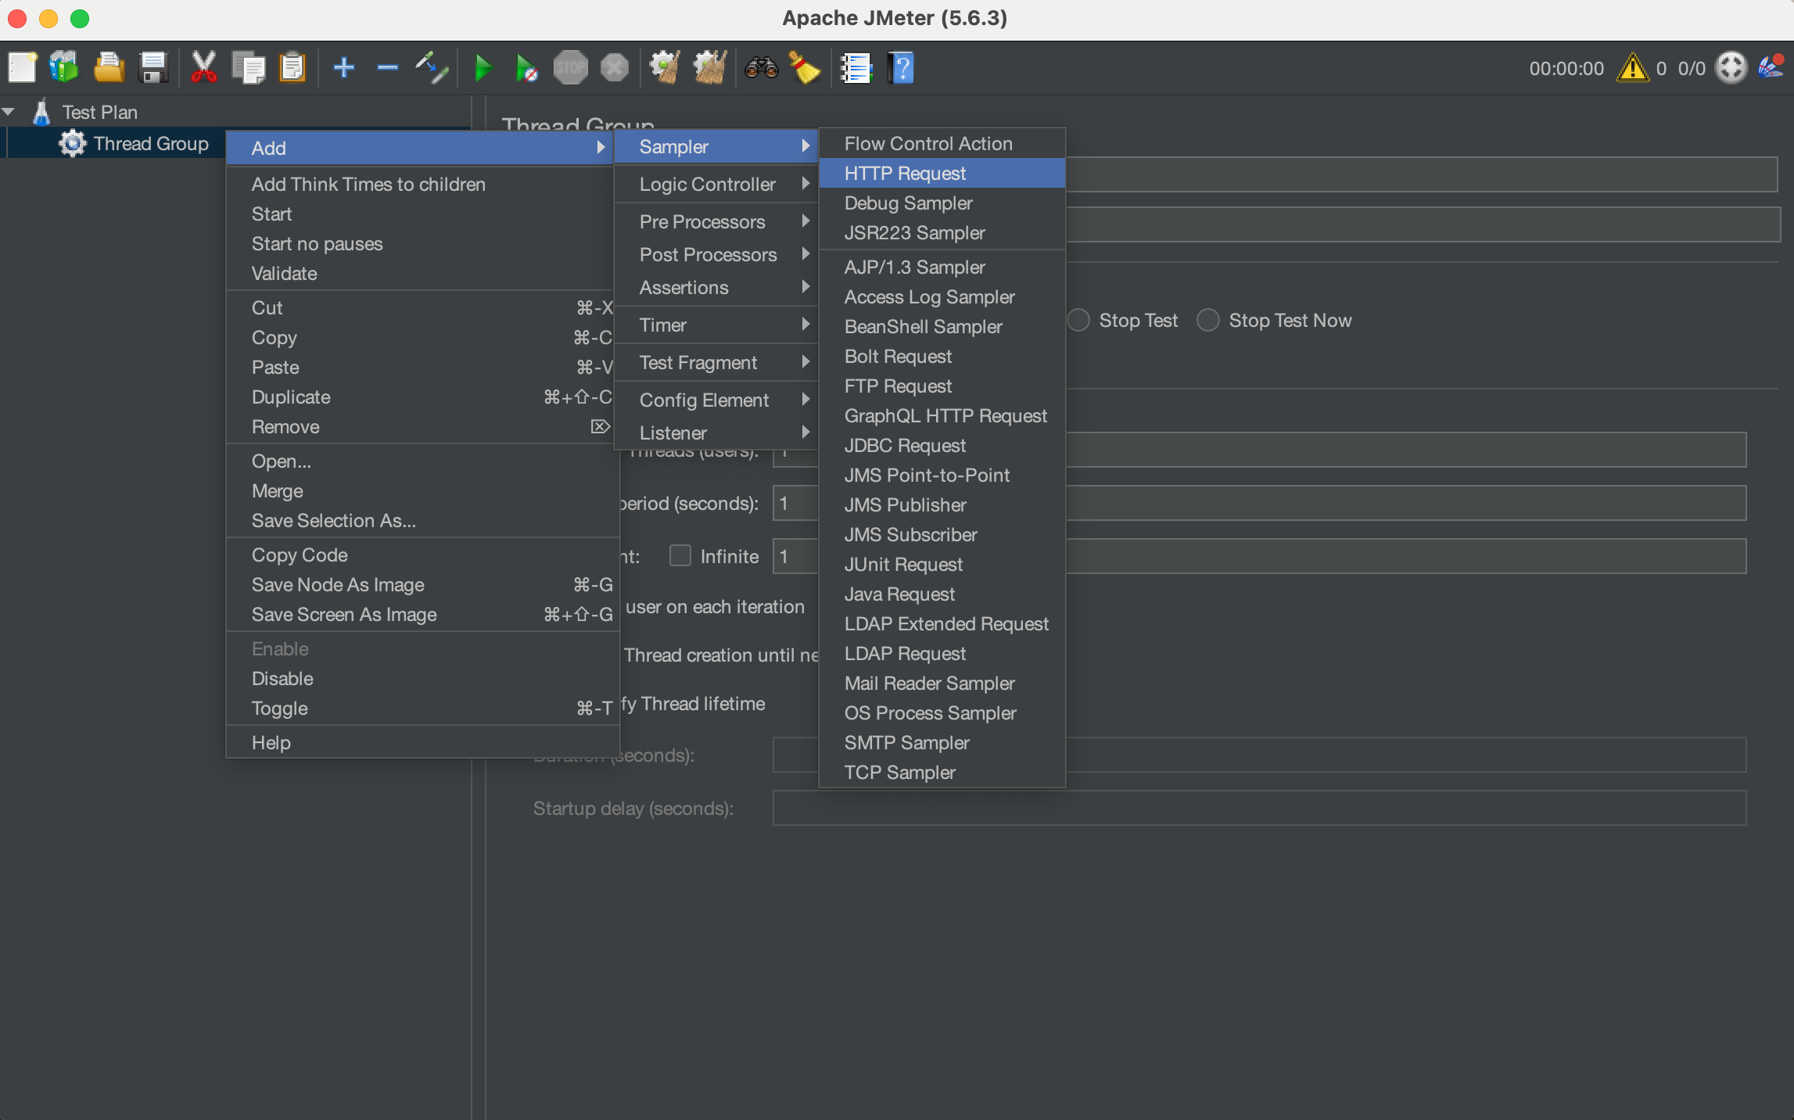Select Duplicate in context menu
This screenshot has width=1794, height=1120.
422,397
